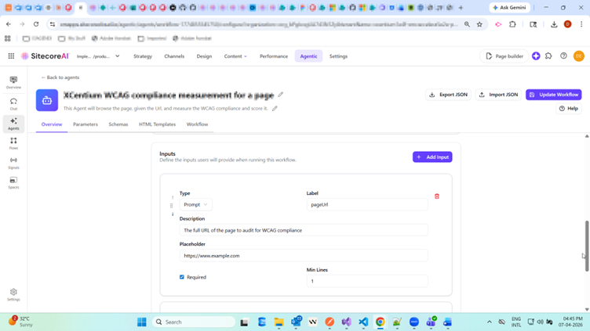Click the Export JSON button
The width and height of the screenshot is (590, 331).
[x=448, y=95]
